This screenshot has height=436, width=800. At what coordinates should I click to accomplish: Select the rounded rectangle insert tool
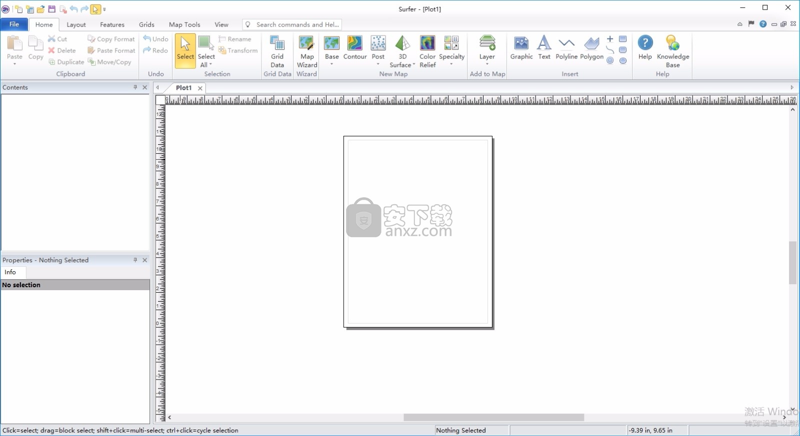click(x=623, y=50)
